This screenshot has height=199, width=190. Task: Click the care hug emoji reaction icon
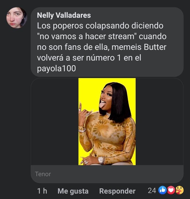179,190
